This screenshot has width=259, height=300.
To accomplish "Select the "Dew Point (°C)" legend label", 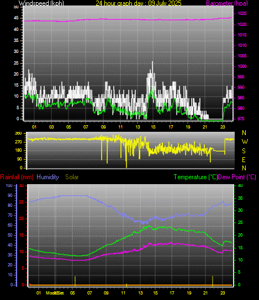I will point(237,177).
